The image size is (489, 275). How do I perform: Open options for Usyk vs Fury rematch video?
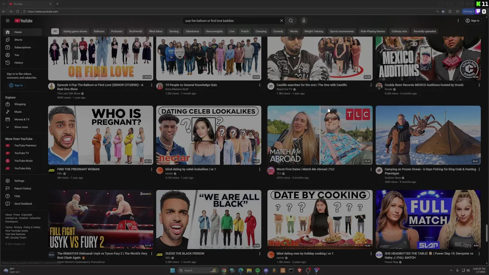151,254
